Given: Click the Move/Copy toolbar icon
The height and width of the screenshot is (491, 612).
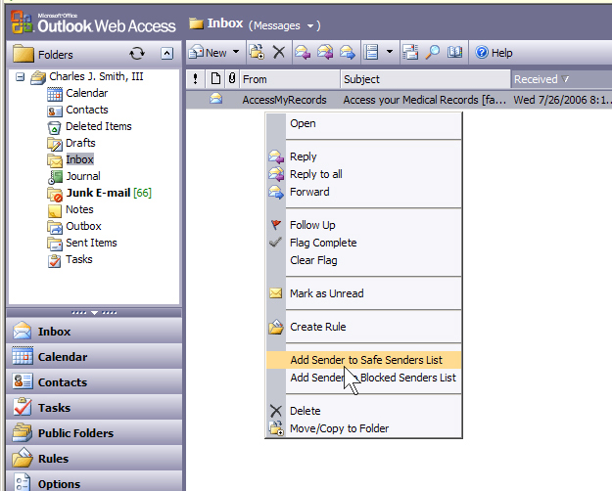Looking at the screenshot, I should point(257,52).
